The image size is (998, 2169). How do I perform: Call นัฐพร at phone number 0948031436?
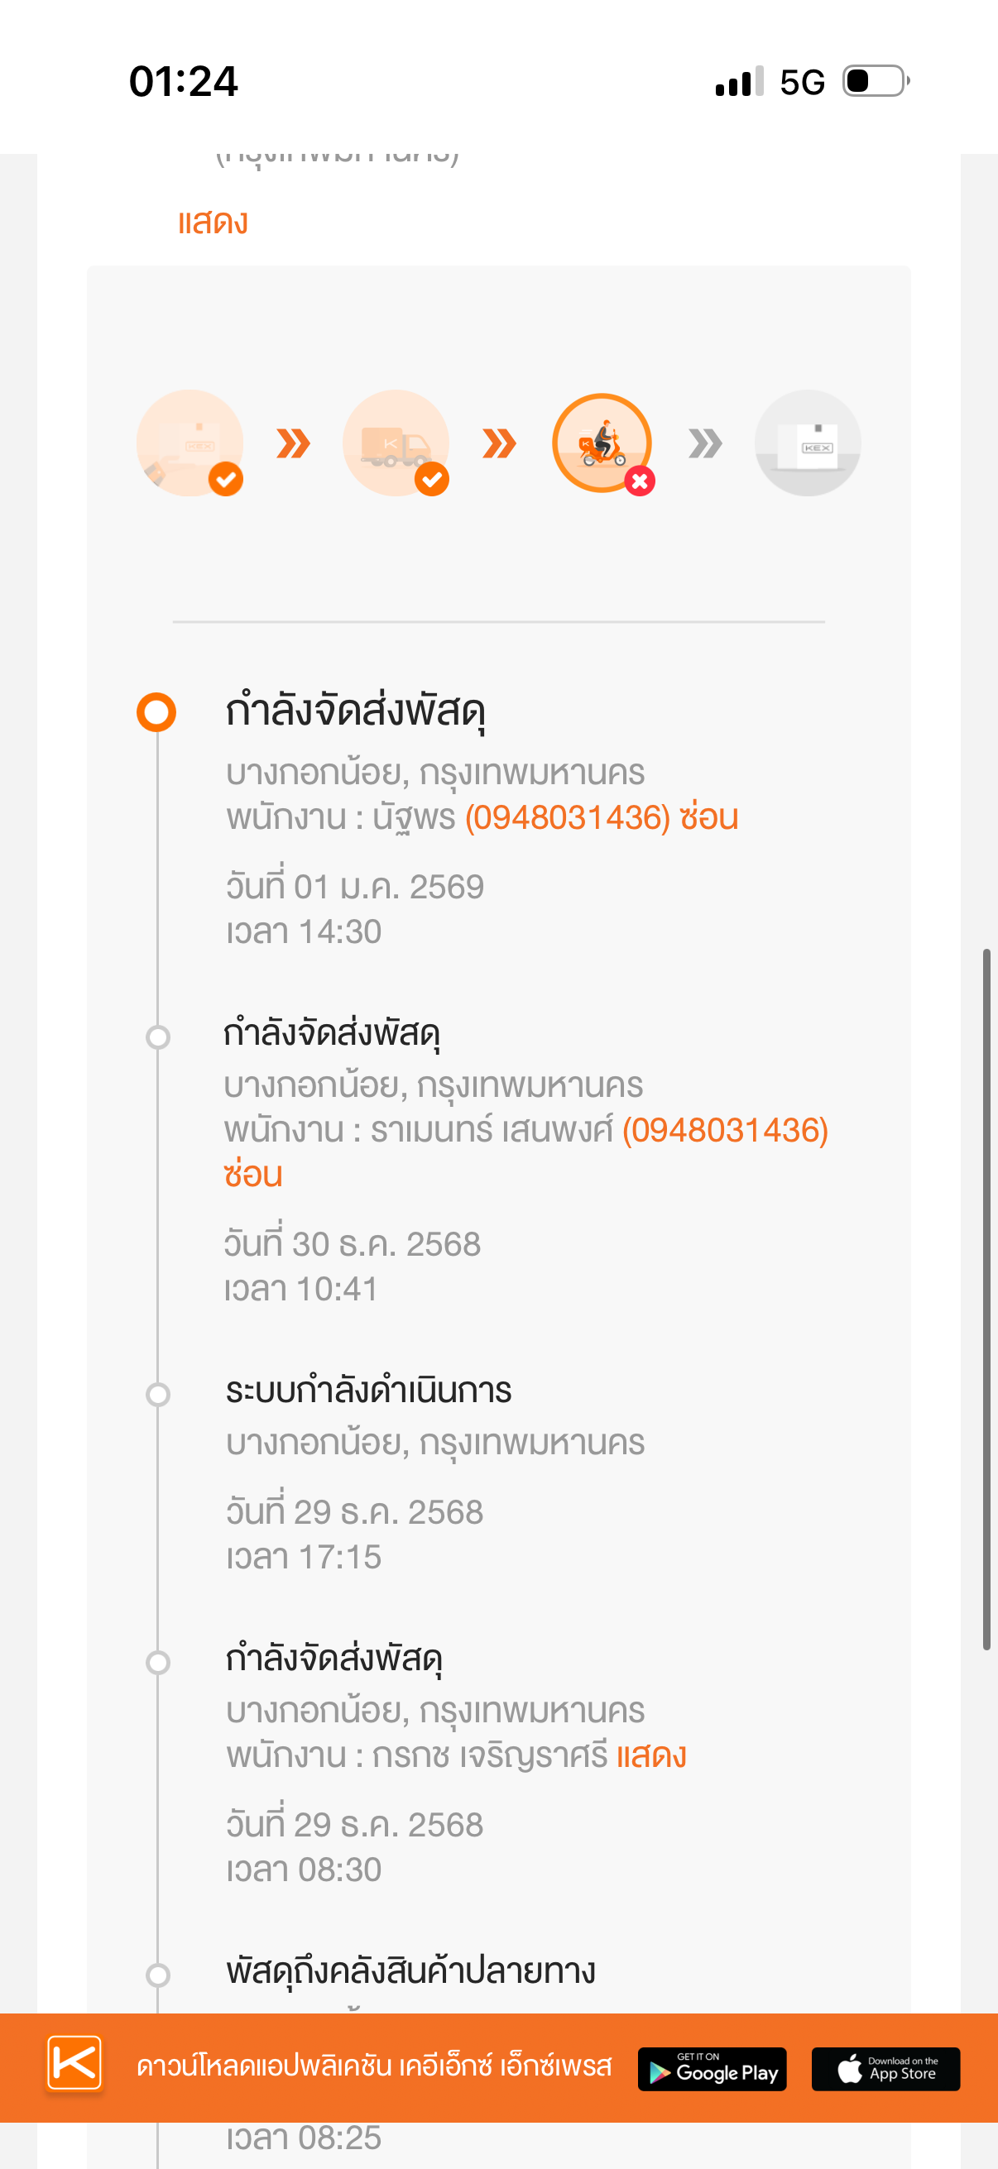click(x=568, y=817)
